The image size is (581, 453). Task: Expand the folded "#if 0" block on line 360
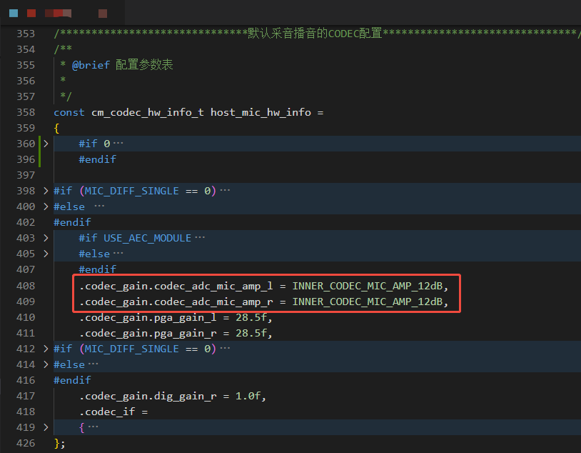(x=46, y=144)
